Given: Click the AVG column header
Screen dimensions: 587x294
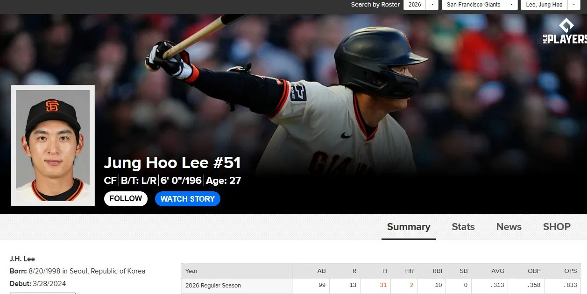Looking at the screenshot, I should (x=497, y=271).
